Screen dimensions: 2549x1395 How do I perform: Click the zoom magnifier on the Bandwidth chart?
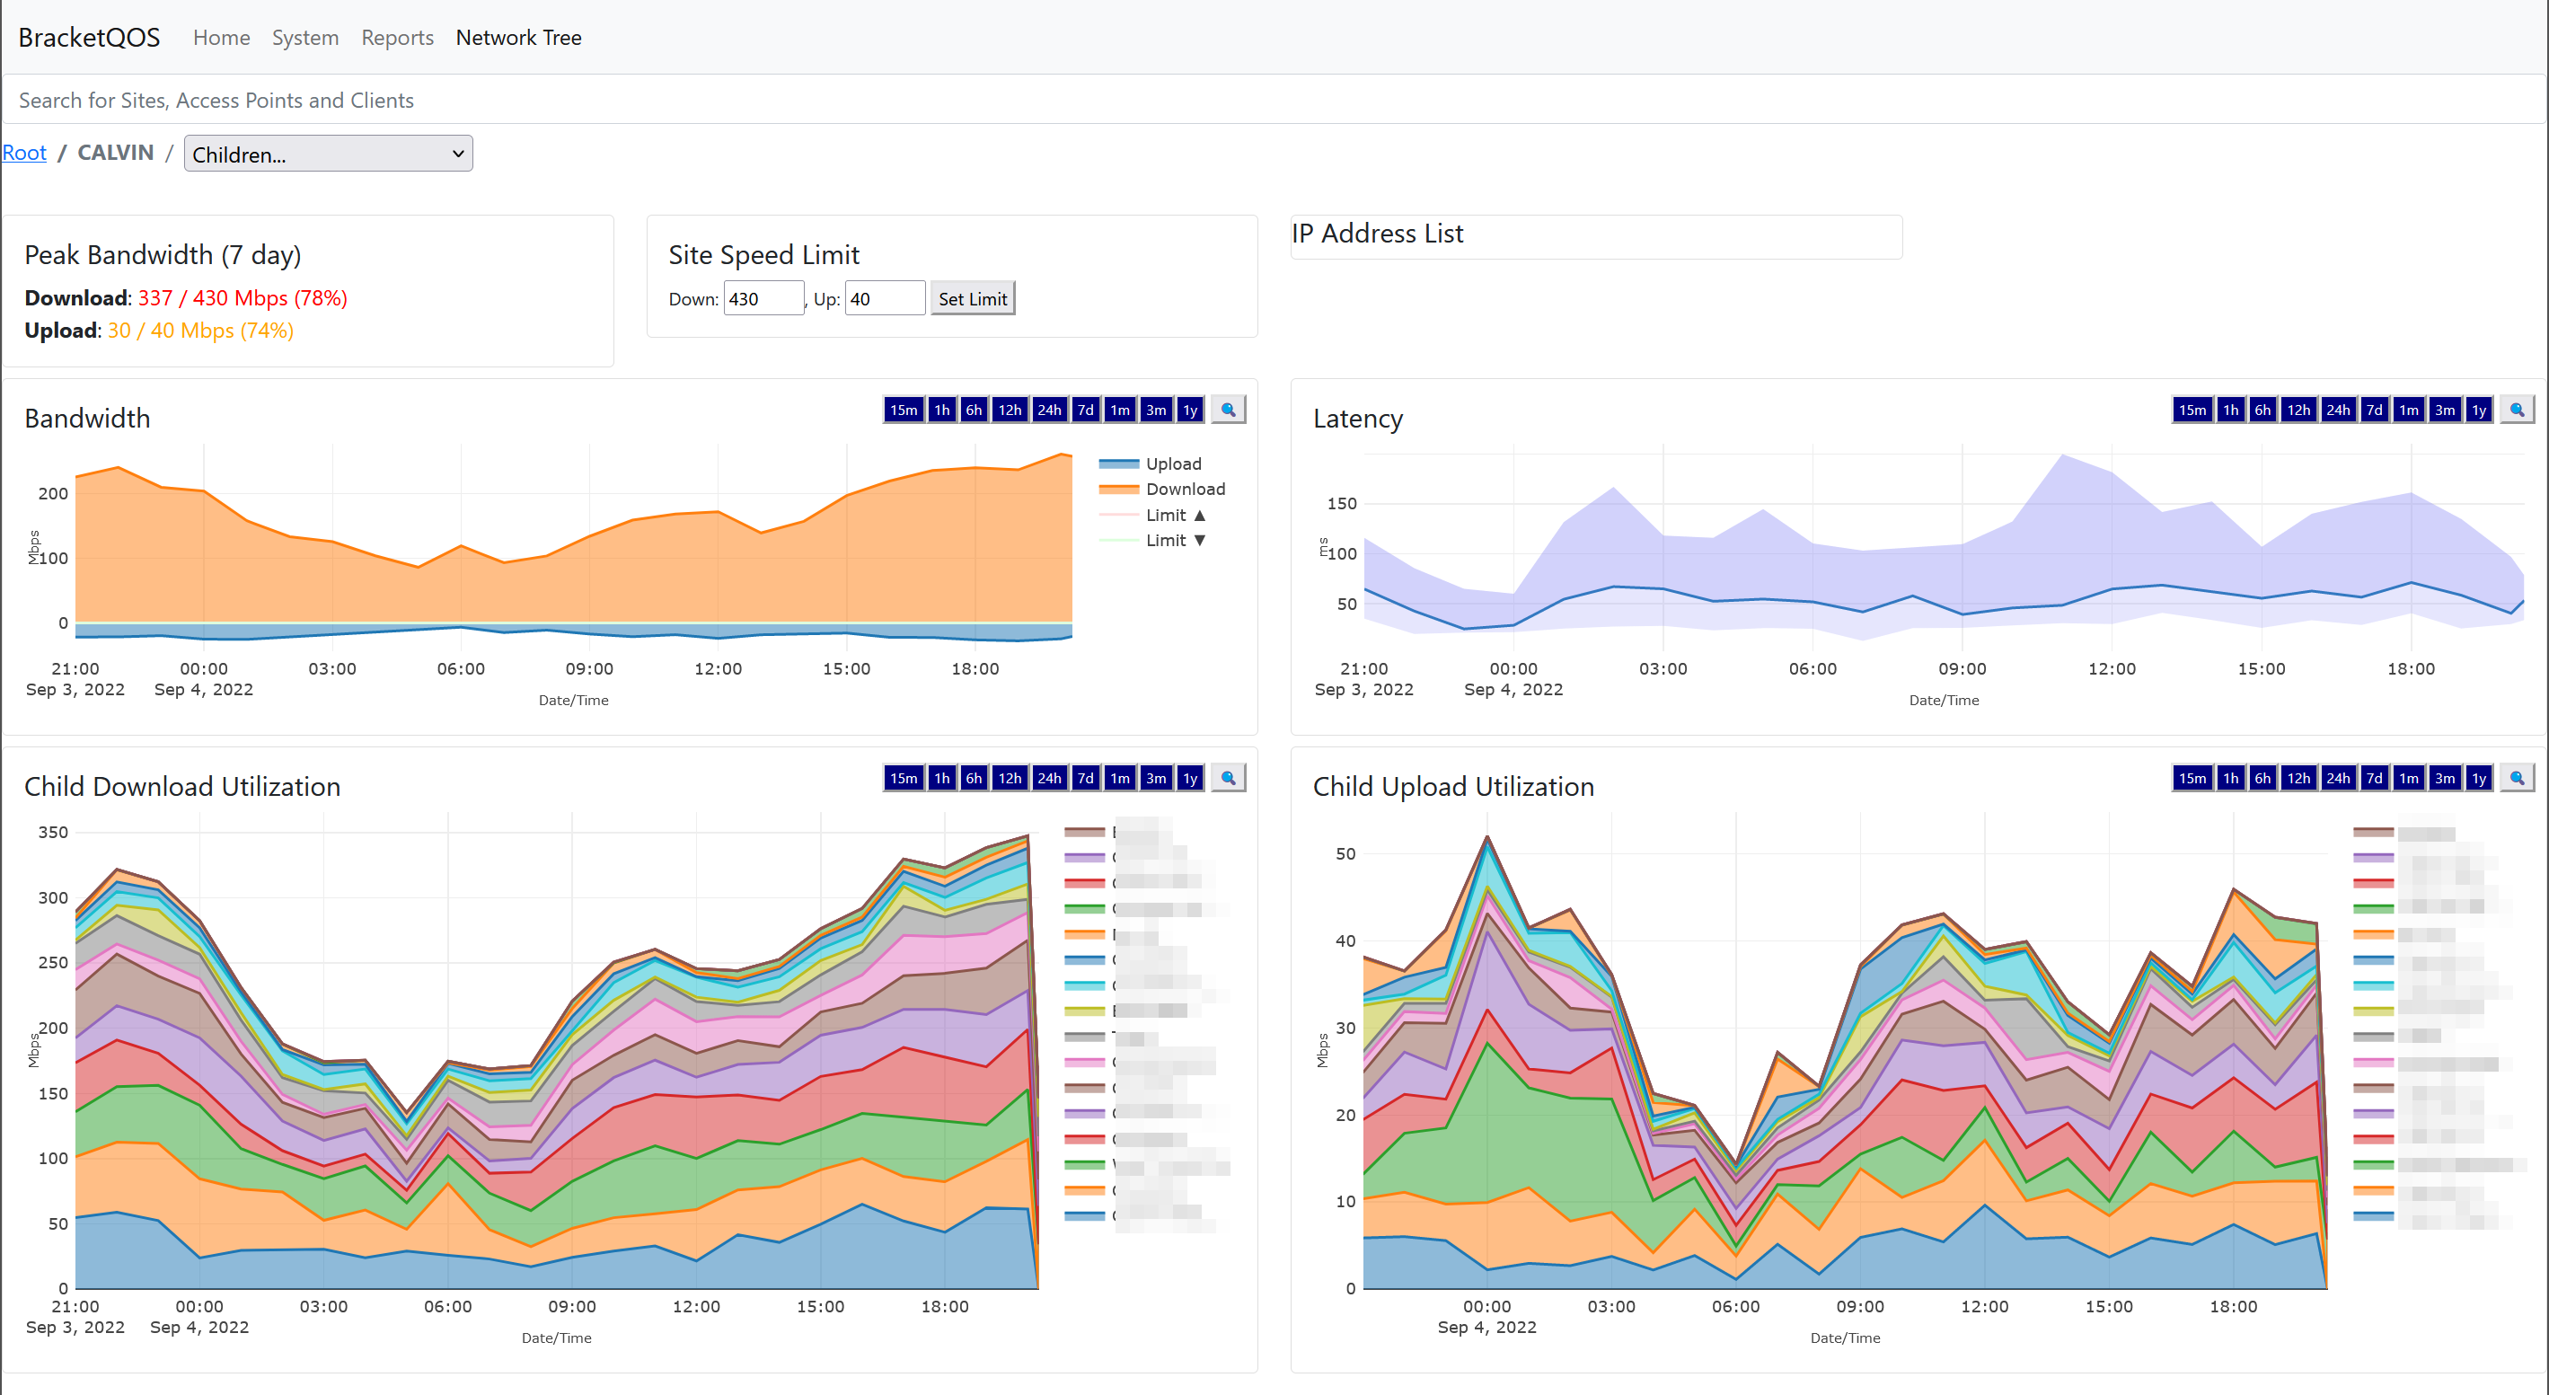pos(1228,409)
